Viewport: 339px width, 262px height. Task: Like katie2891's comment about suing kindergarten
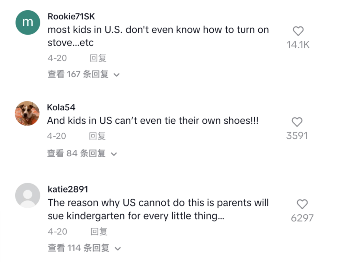coord(302,205)
